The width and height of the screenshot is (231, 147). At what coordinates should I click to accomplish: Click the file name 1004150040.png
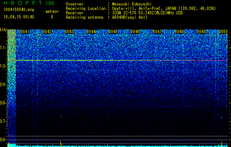(19, 10)
